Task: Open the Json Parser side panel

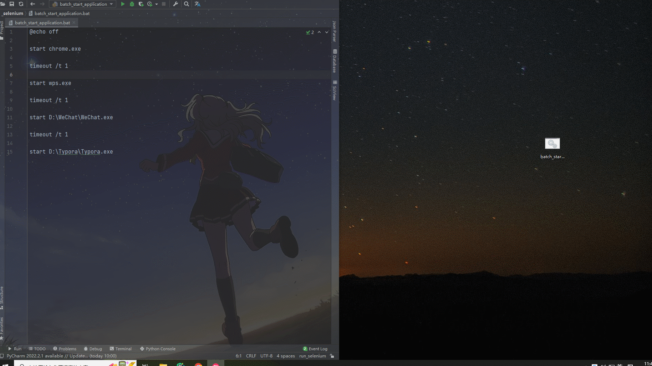Action: pos(335,31)
